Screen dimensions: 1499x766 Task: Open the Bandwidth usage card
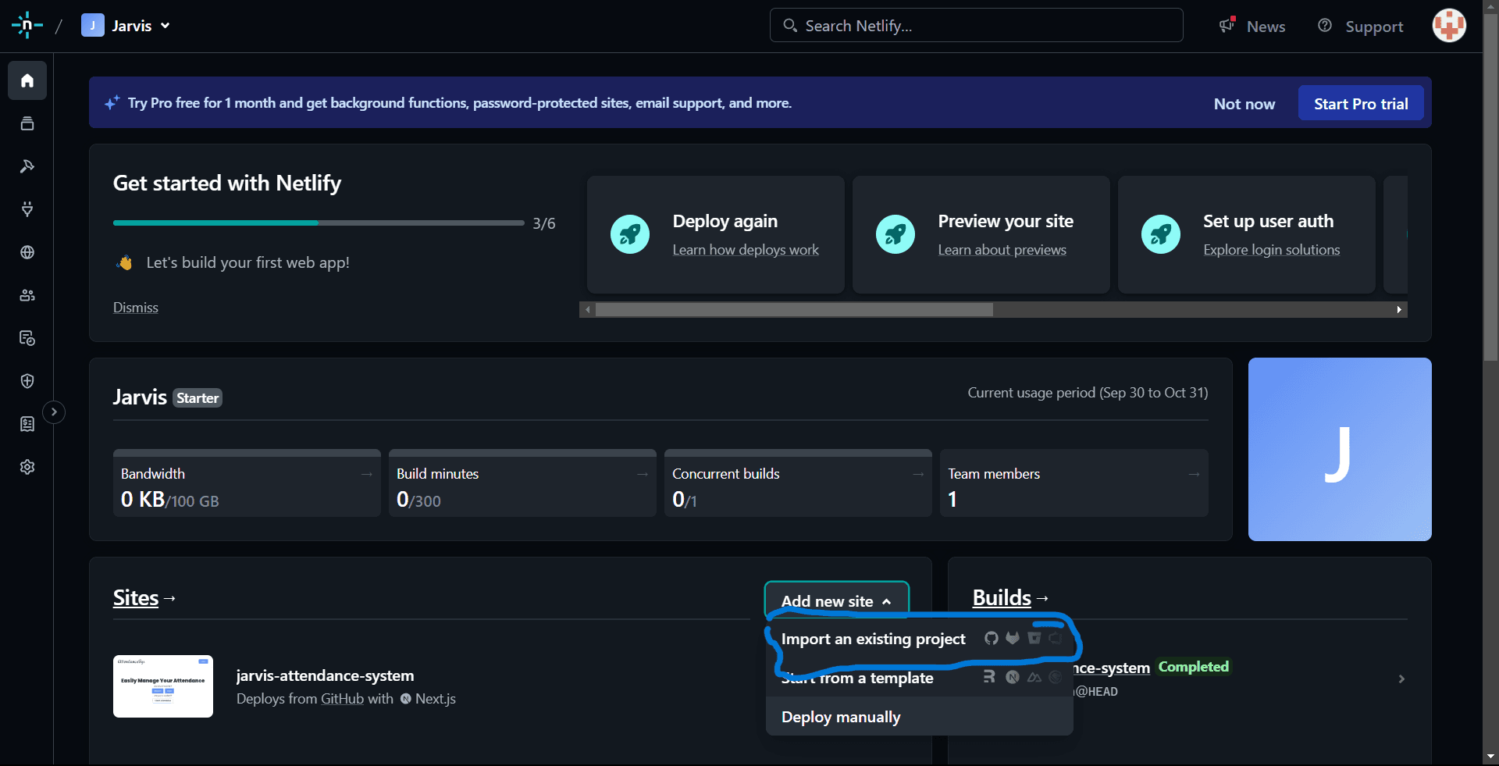pos(247,483)
